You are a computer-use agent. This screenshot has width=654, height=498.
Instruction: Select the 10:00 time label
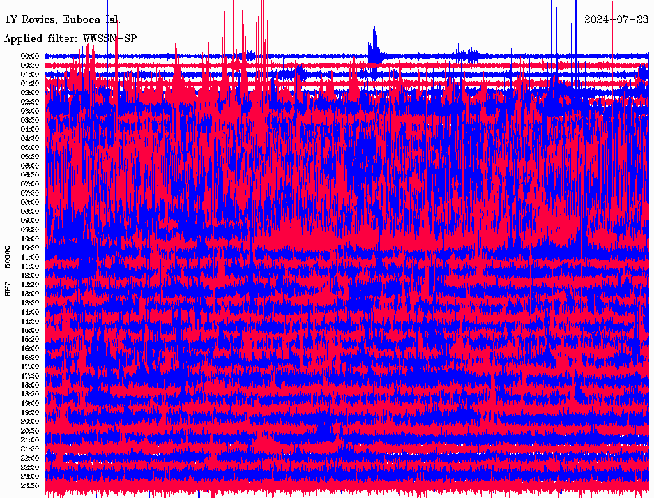click(x=31, y=239)
